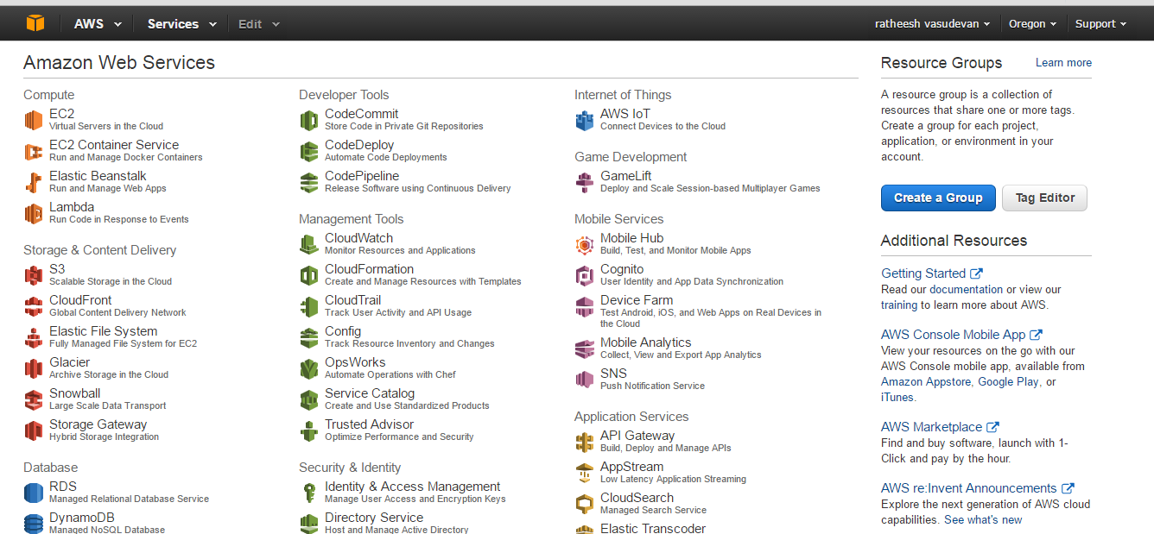Click the CloudFront icon
The width and height of the screenshot is (1154, 534).
click(x=34, y=306)
